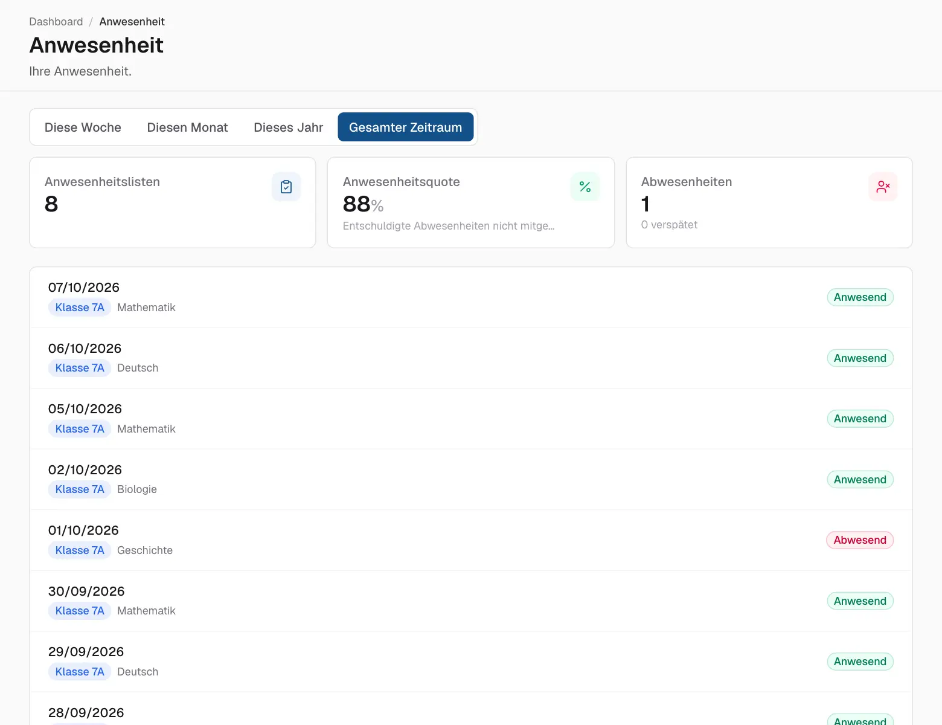Click Klasse 7A tag on 06/10/2026 entry

pyautogui.click(x=80, y=368)
